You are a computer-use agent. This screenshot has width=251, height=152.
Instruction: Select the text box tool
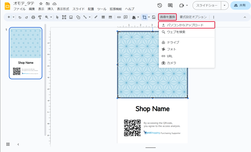(64, 17)
